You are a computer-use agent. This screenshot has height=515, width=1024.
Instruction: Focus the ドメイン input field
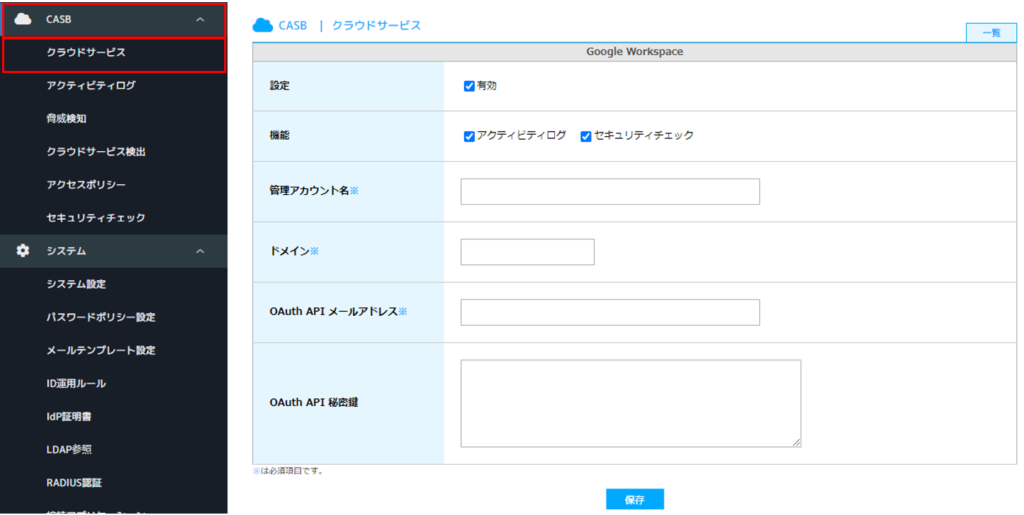pos(528,252)
